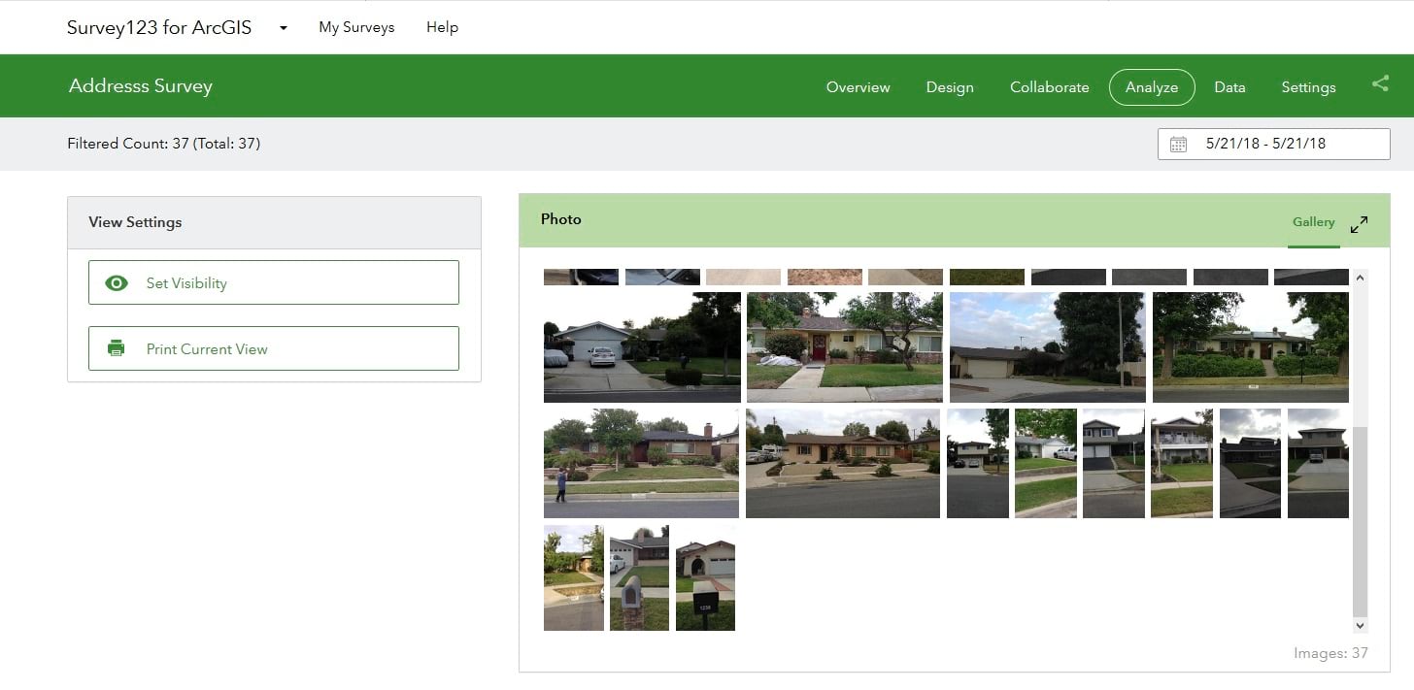Open the Help menu
Screen dimensions: 1414x690
point(442,27)
